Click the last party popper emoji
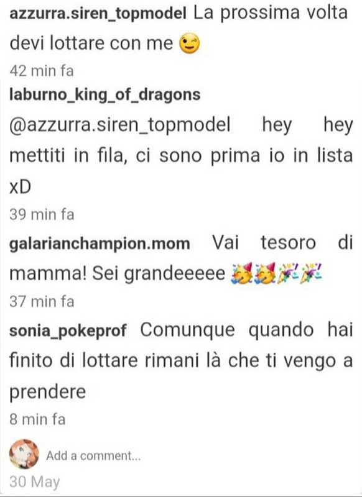 pyautogui.click(x=311, y=273)
